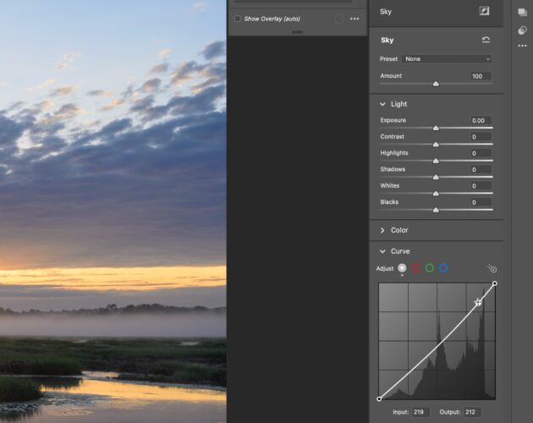
Task: Click the Blacks value field
Action: coord(480,202)
